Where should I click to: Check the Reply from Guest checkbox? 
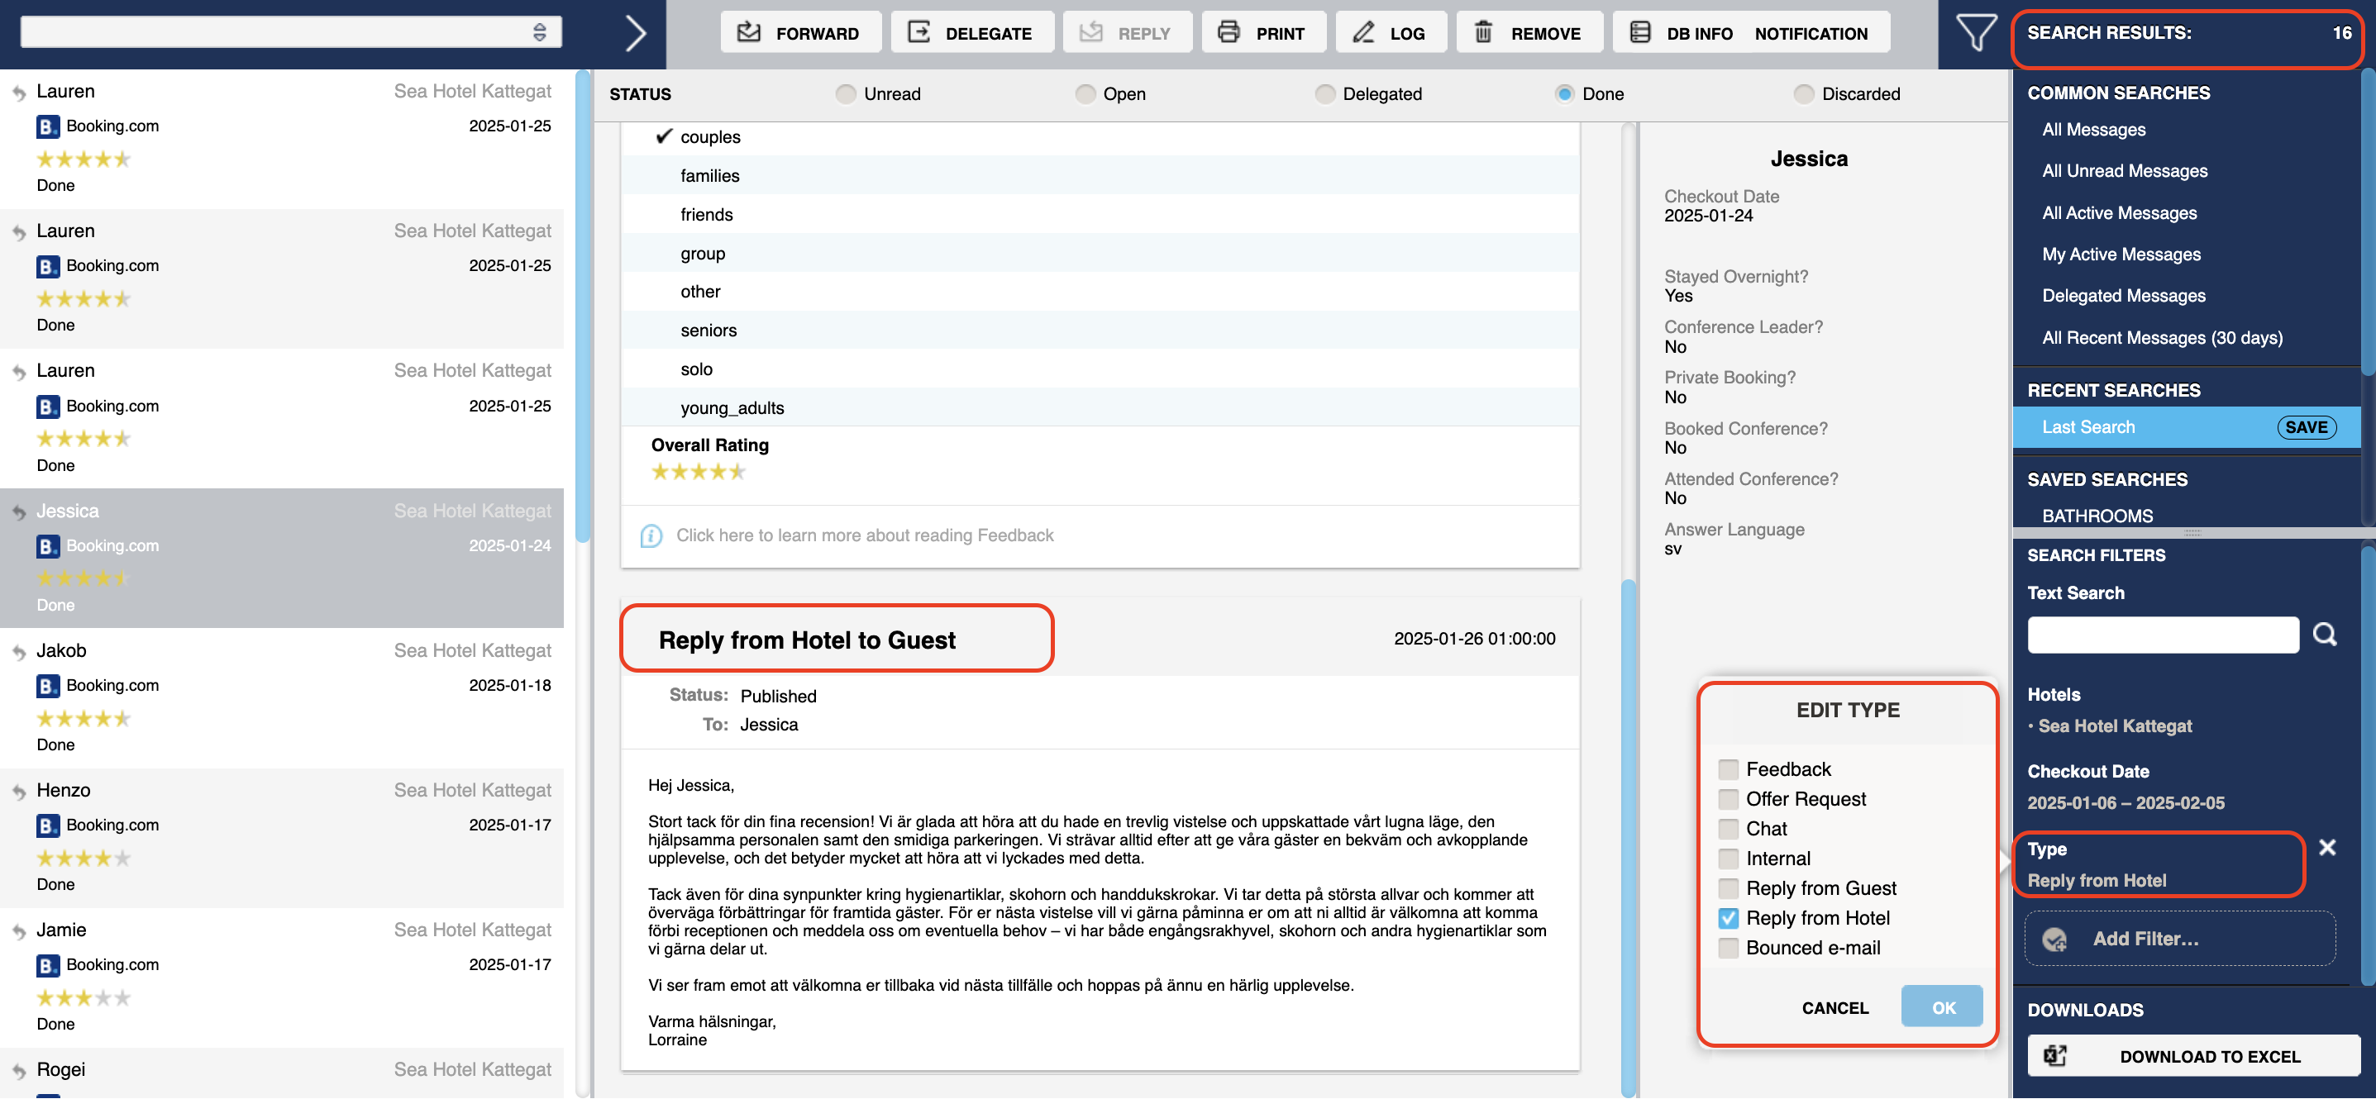1729,889
